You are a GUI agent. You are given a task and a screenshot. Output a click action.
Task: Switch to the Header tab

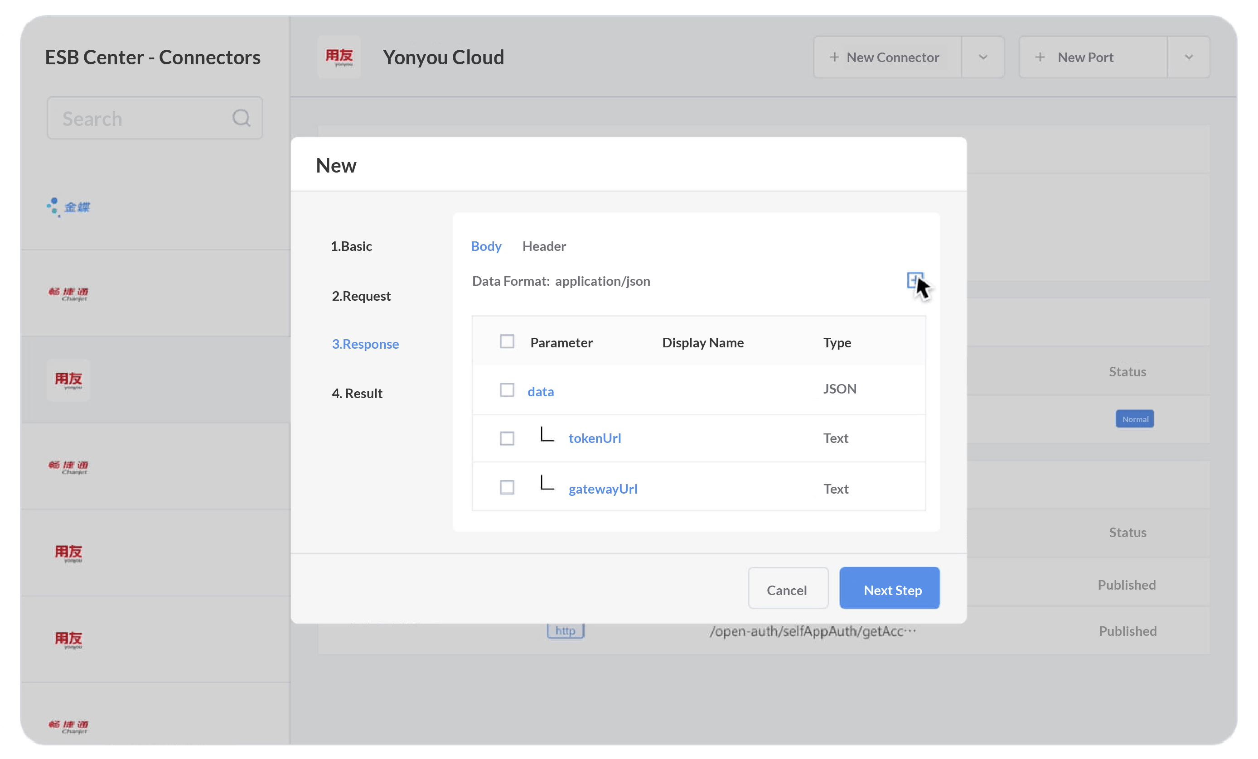pos(544,246)
